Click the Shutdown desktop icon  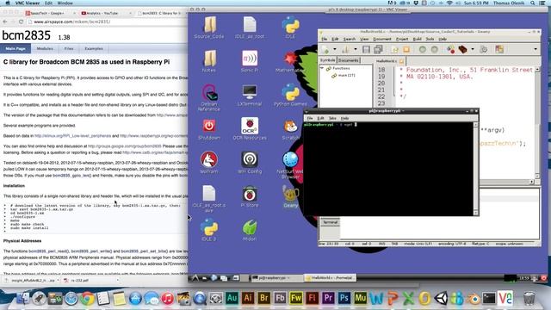(209, 129)
